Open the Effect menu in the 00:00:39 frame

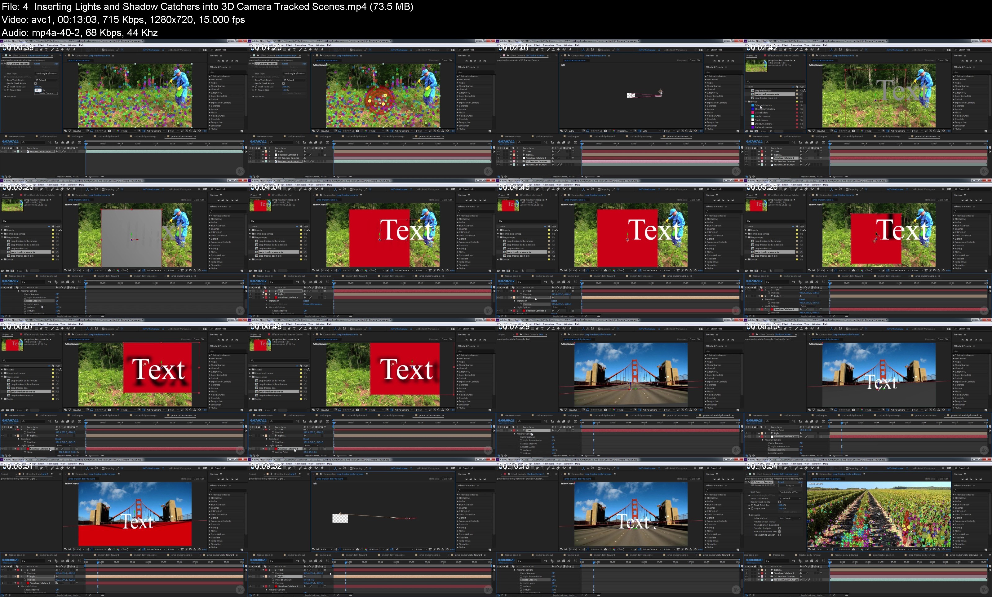41,46
